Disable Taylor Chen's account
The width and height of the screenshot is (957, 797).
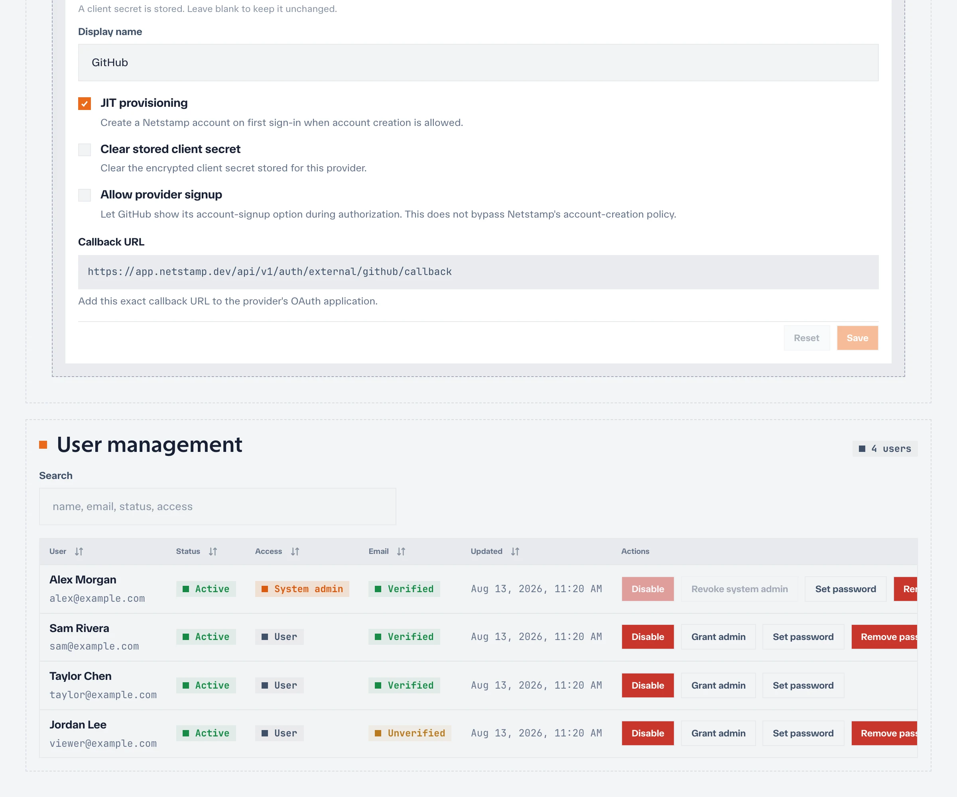(648, 685)
